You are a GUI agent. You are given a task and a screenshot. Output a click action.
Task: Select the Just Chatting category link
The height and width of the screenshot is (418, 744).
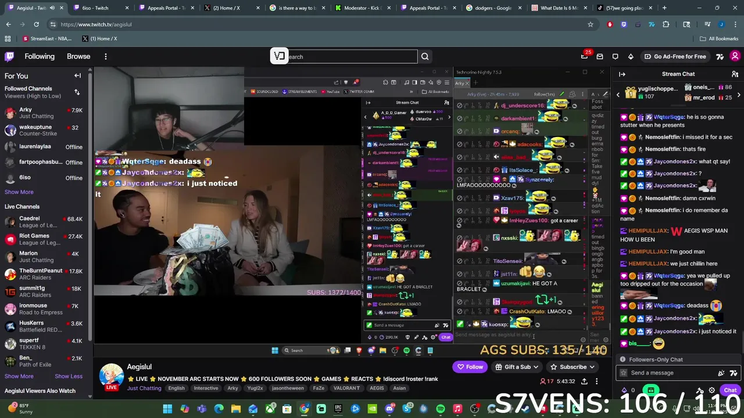click(144, 388)
